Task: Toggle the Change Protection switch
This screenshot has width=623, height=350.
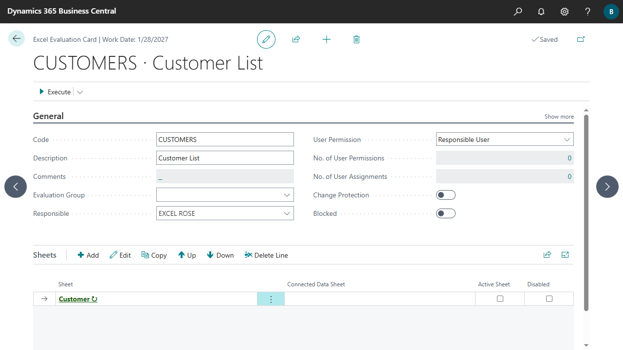Action: pos(445,195)
